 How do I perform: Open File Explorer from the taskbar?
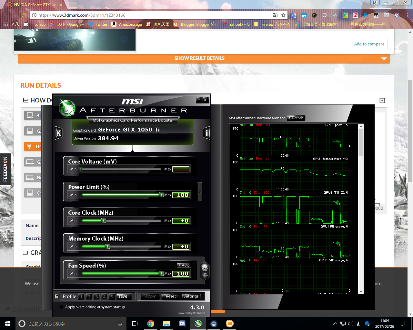(166, 324)
